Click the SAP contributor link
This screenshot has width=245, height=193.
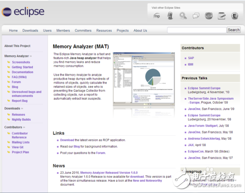click(x=191, y=58)
